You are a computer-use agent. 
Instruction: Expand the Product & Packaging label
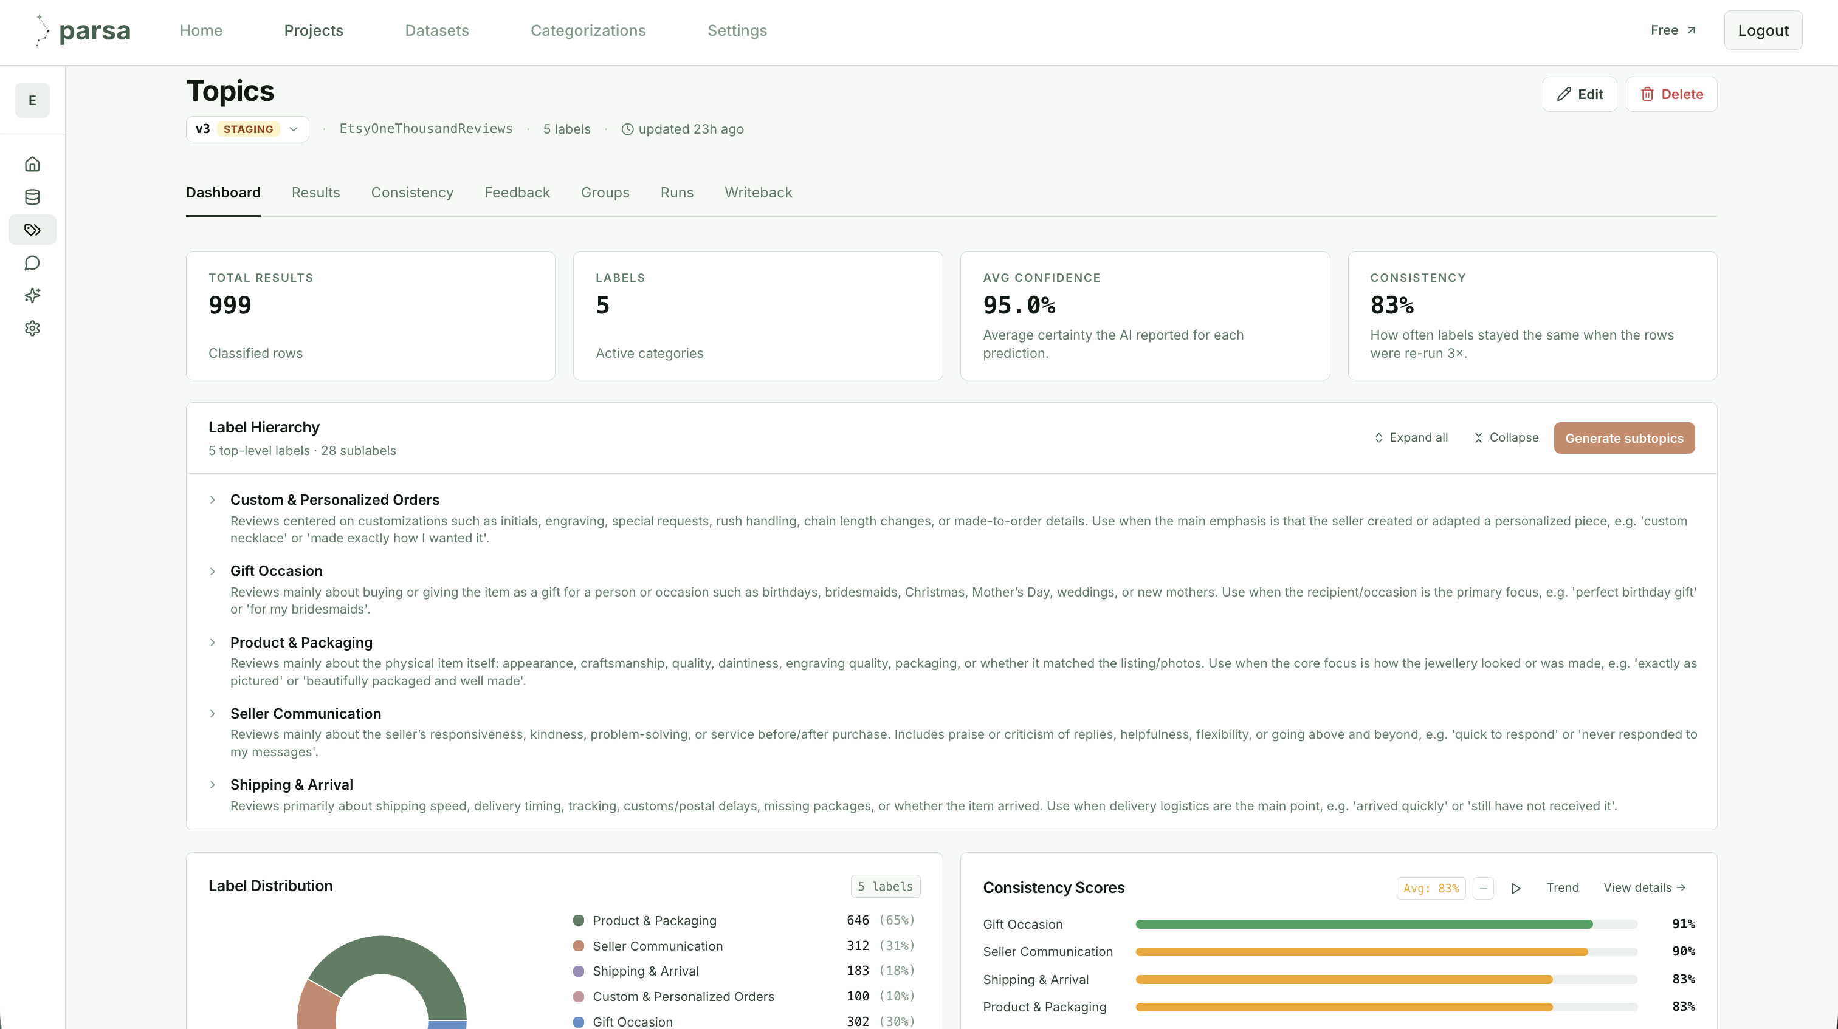[x=212, y=643]
